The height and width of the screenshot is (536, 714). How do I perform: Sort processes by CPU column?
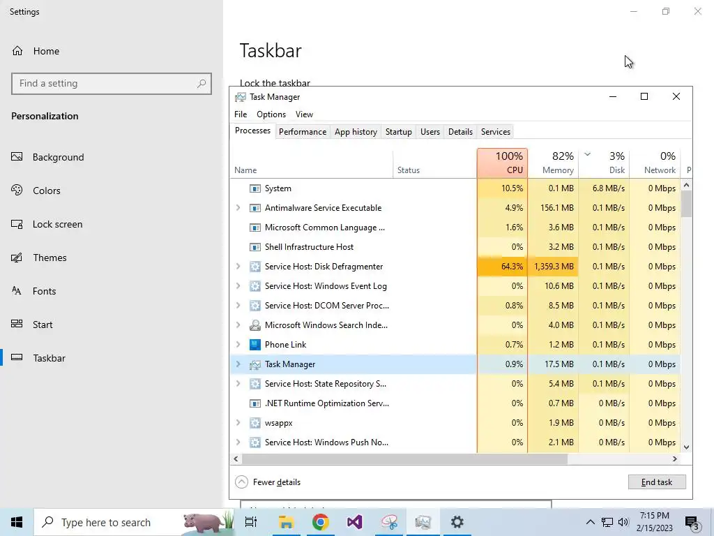[x=502, y=163]
